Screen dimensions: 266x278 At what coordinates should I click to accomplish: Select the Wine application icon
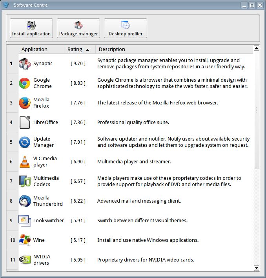click(25, 240)
